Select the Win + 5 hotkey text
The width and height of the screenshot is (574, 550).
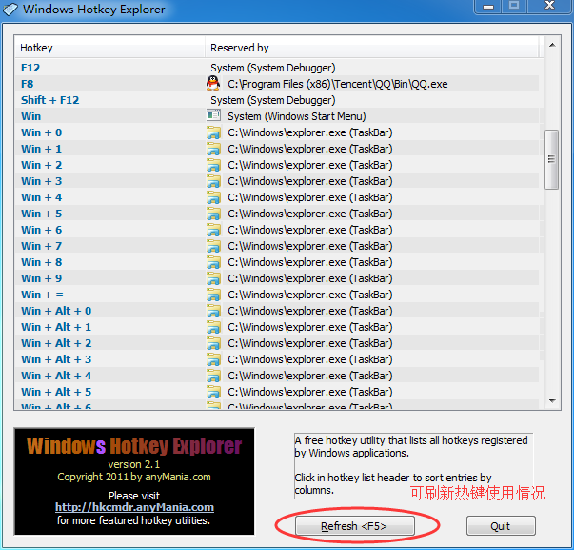coord(41,214)
